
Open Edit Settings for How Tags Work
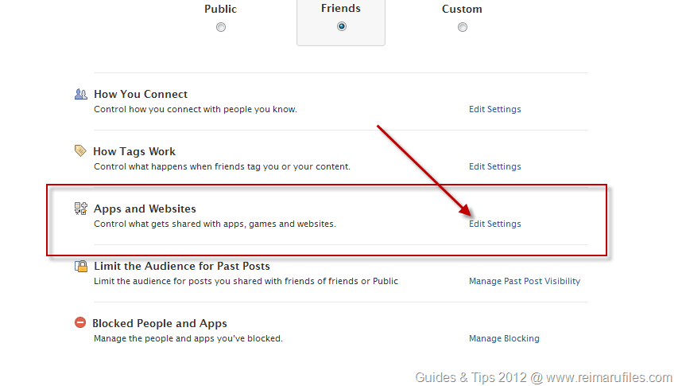(x=494, y=167)
